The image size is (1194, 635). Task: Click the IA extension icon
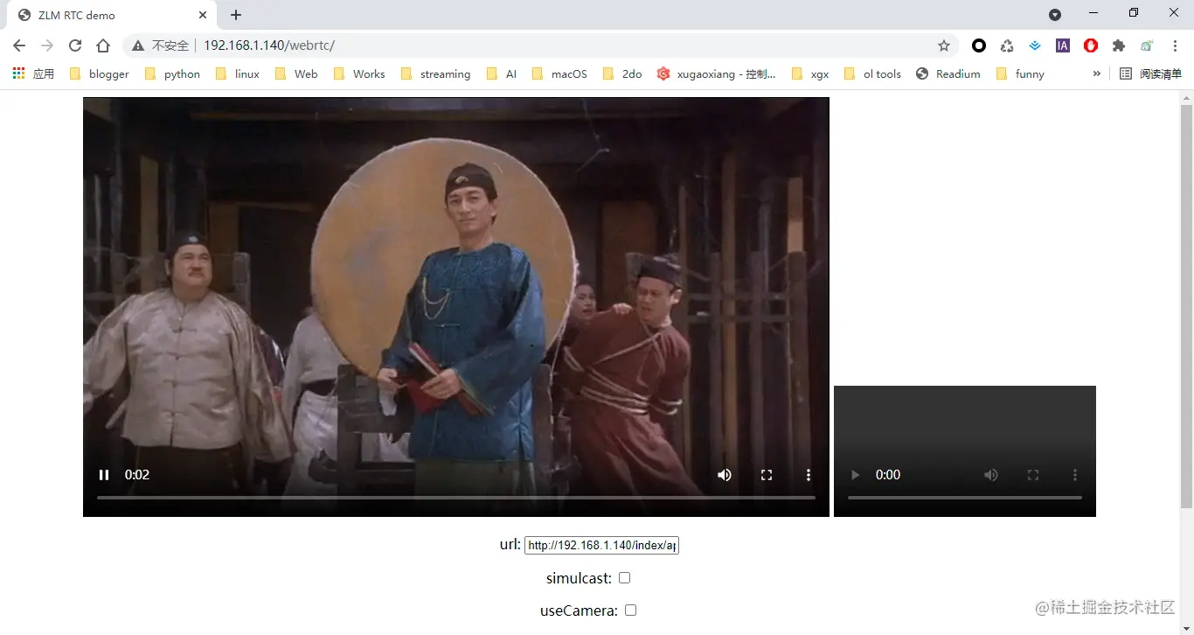click(1063, 45)
